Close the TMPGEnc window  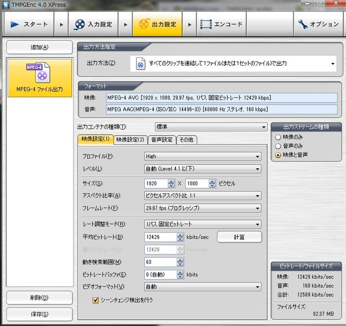click(x=336, y=3)
